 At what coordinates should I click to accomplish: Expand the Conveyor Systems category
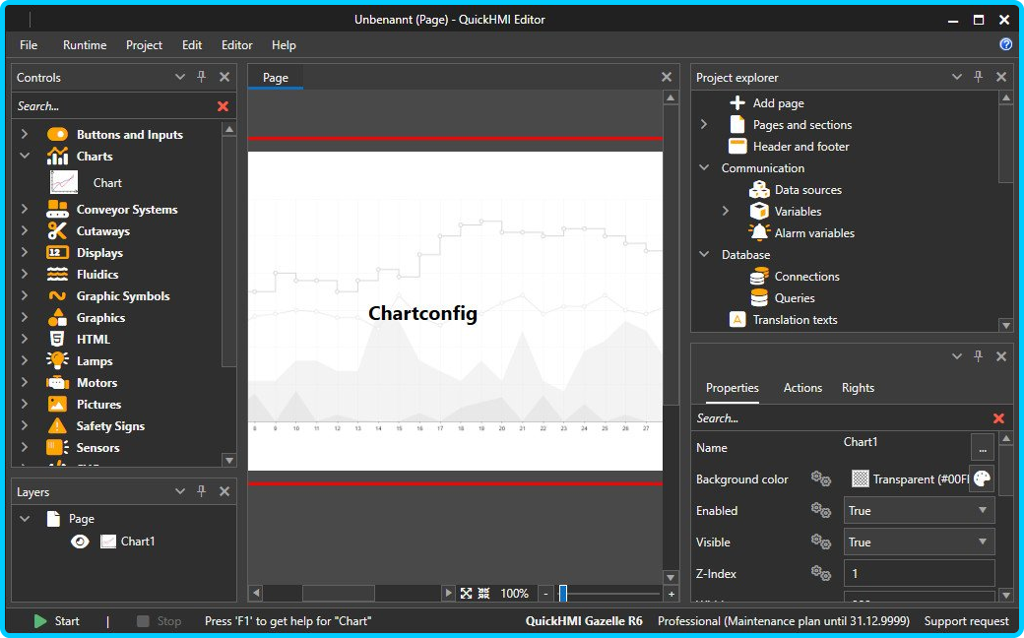click(25, 210)
